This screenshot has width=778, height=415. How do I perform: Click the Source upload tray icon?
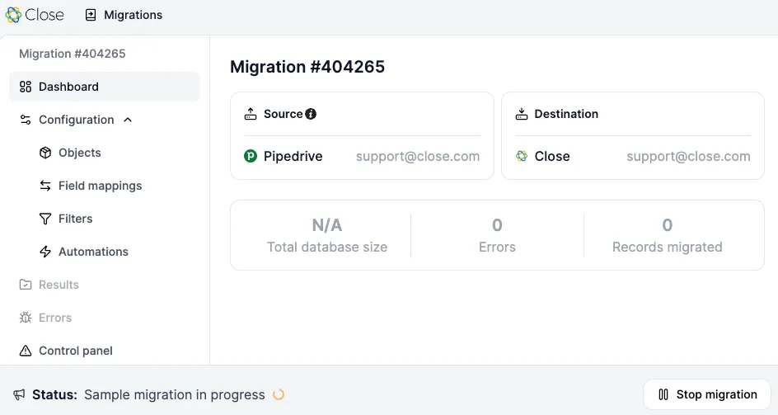coord(251,114)
